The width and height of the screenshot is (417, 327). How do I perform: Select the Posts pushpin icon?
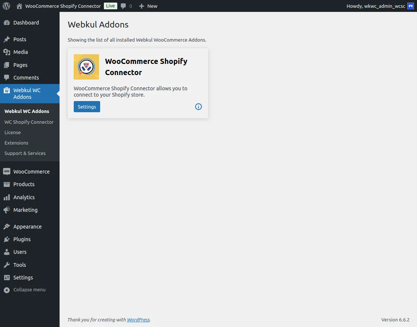(6, 39)
